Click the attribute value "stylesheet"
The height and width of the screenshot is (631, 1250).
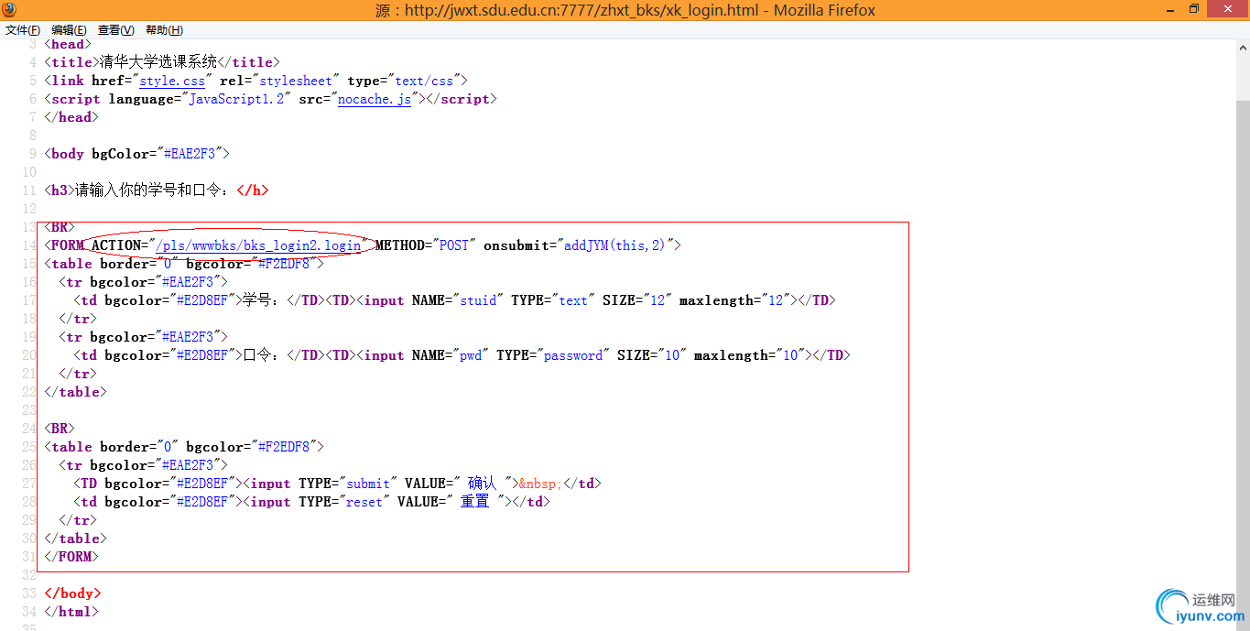click(297, 81)
